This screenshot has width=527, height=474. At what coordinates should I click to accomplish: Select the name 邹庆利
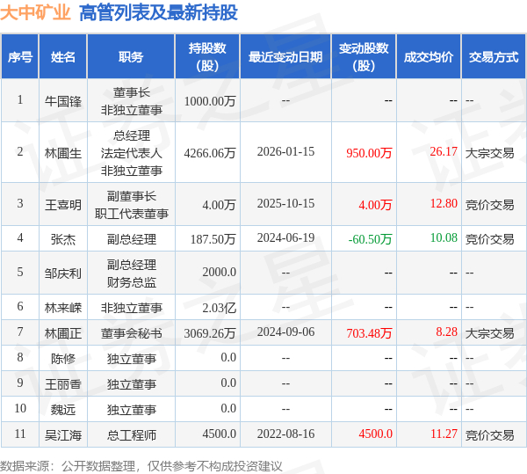pos(63,273)
